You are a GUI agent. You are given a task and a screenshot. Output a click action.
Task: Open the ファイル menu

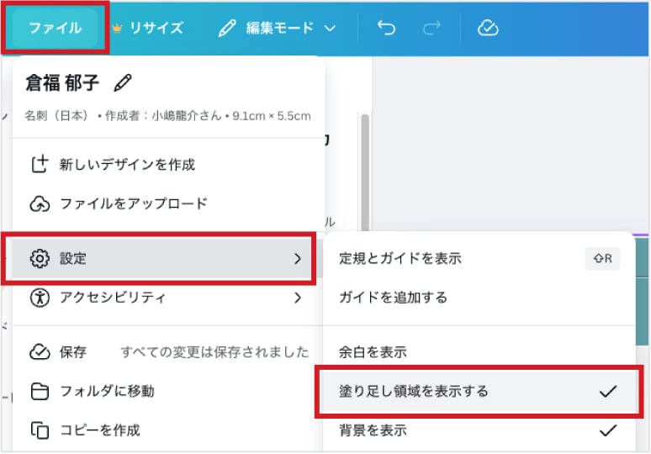pyautogui.click(x=56, y=28)
